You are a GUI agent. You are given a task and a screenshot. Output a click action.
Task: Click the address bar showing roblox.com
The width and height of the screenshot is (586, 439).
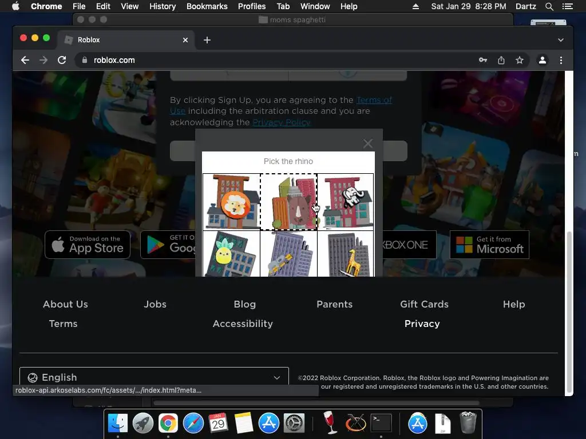point(276,60)
